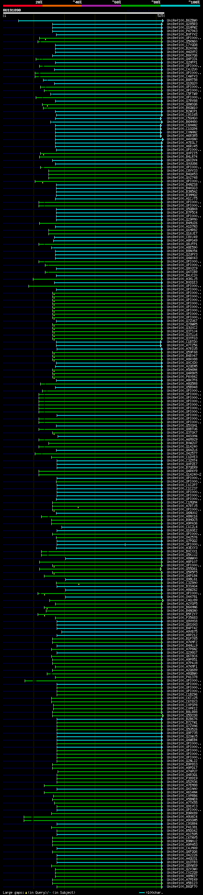Select the UniRef100_Q6NU02 label

(182, 513)
